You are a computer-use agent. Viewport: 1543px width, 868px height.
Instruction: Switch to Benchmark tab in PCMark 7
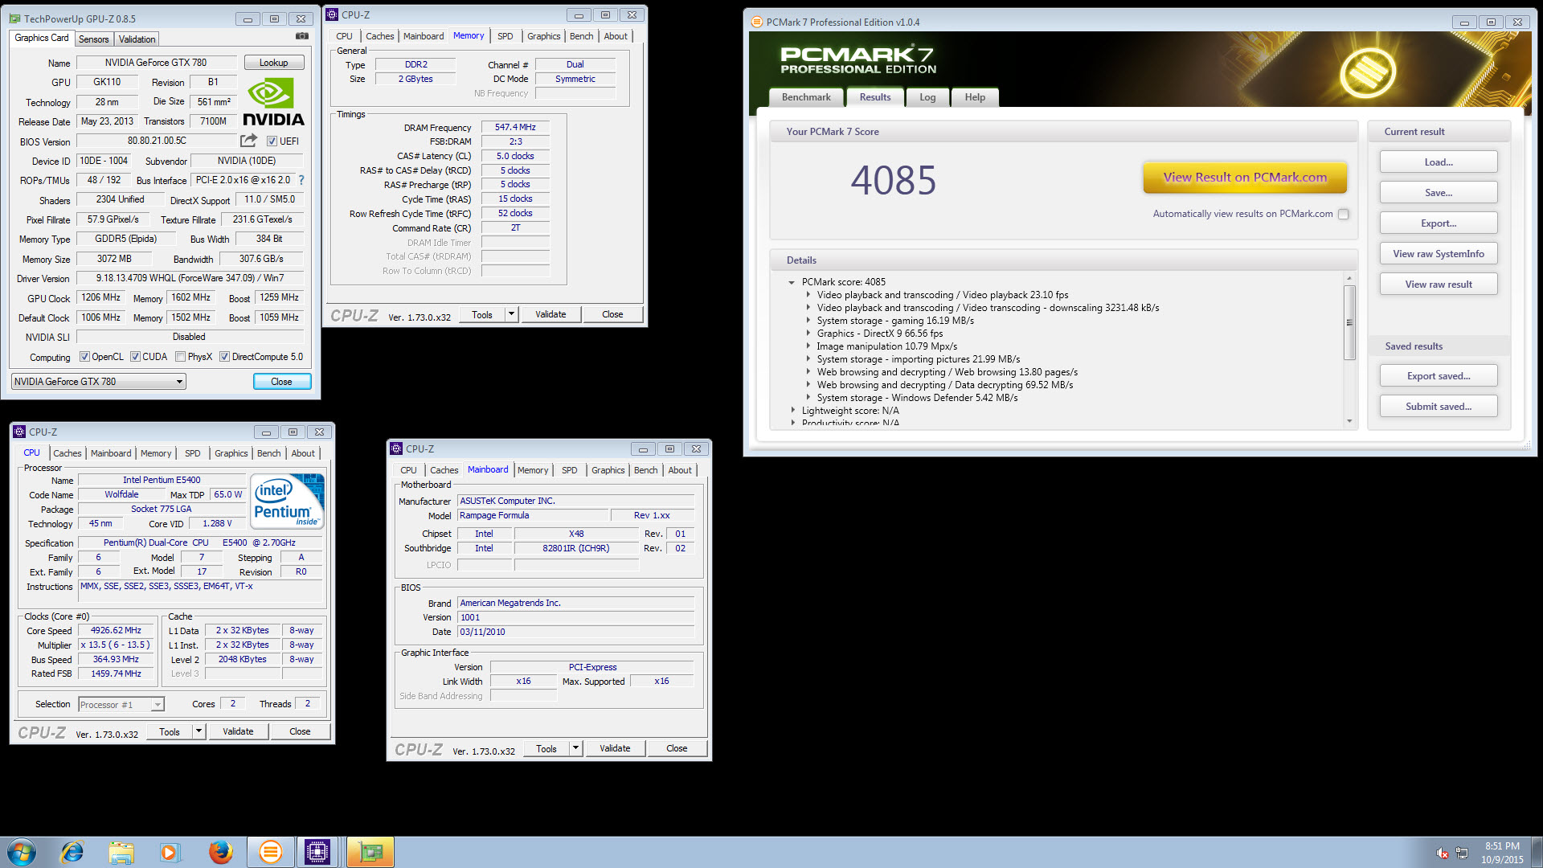click(806, 97)
